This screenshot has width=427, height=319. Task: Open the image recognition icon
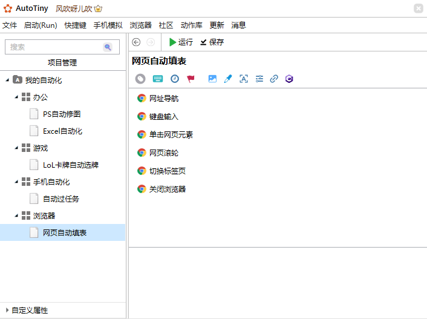tap(212, 79)
